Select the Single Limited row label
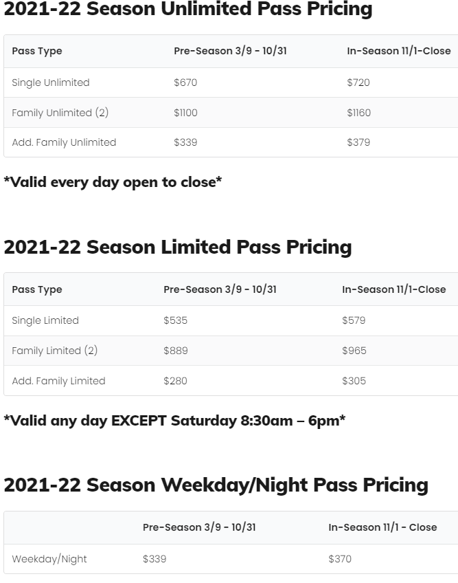 pos(45,320)
